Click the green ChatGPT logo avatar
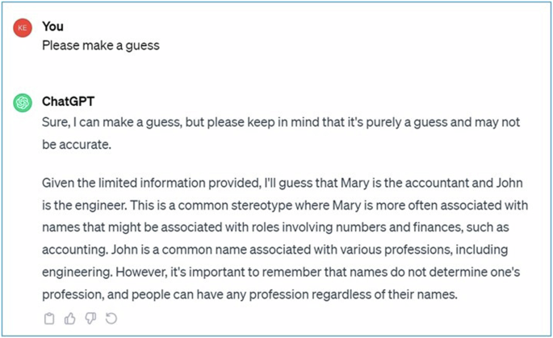 click(x=23, y=103)
